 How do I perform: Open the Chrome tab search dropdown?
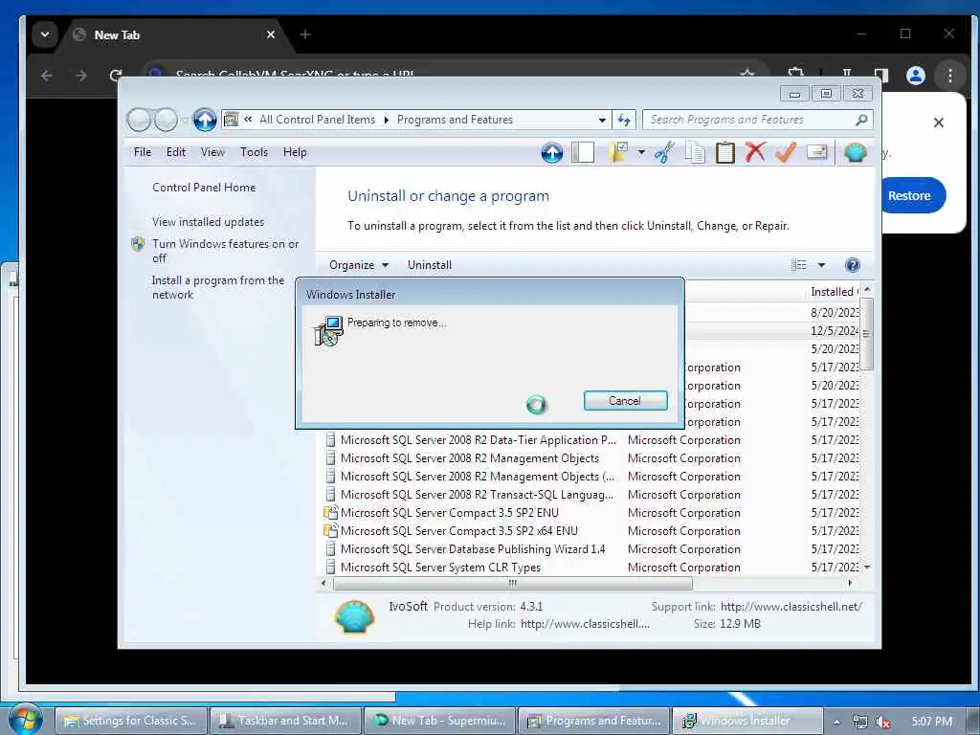tap(44, 34)
